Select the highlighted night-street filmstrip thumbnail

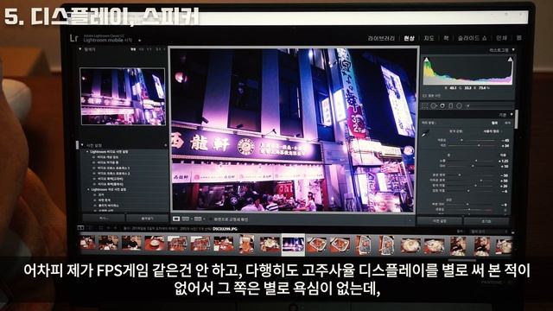click(293, 244)
